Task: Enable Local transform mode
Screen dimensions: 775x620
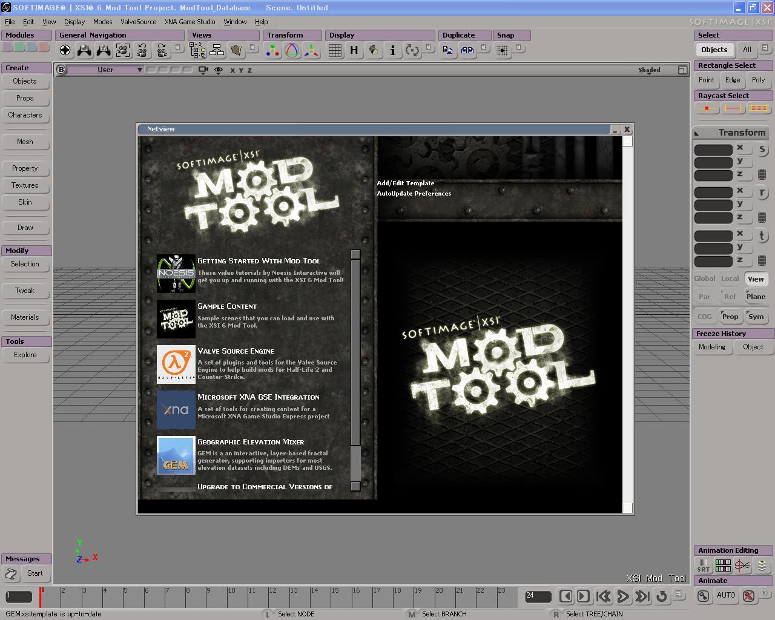Action: [x=730, y=279]
